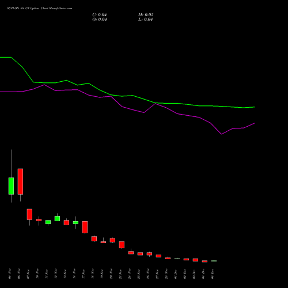Click the chart title SUZLON CE Options
The width and height of the screenshot is (288, 288).
click(40, 9)
